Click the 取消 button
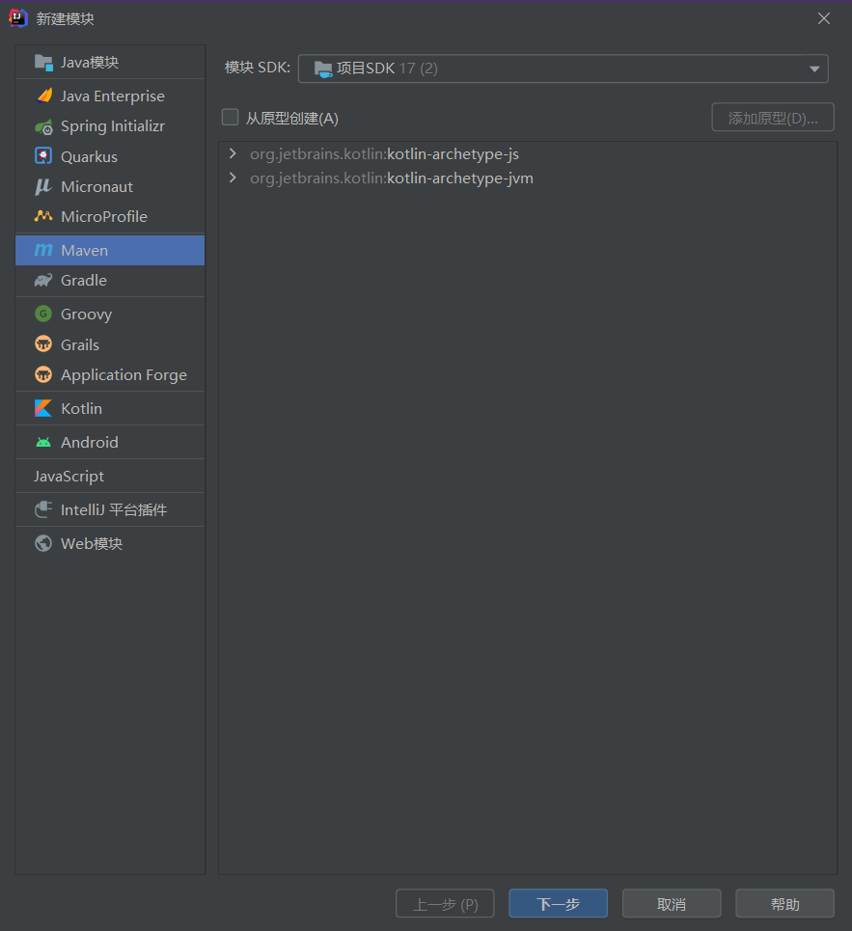The width and height of the screenshot is (852, 931). tap(672, 904)
